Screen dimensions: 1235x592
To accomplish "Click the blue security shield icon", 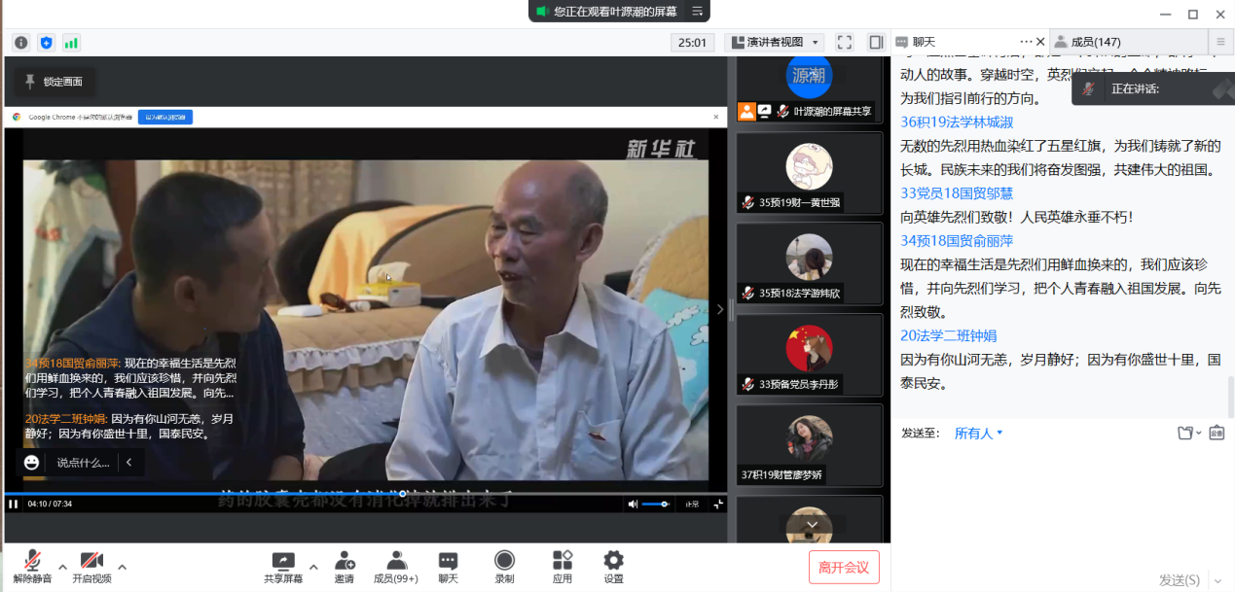I will [46, 43].
